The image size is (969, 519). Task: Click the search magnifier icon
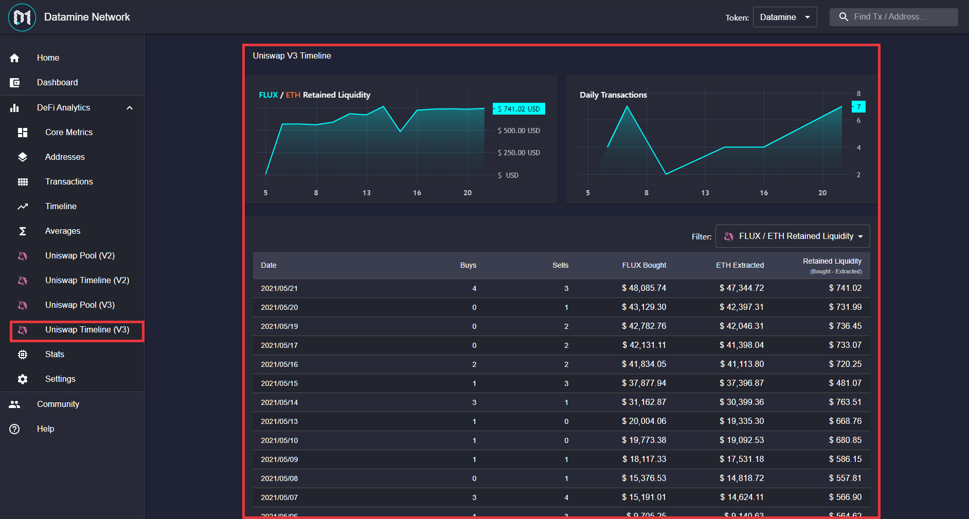844,17
